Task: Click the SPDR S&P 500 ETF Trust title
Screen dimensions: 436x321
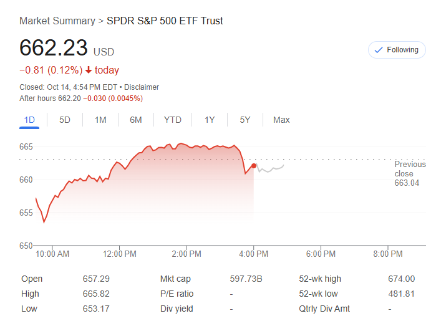Action: (165, 21)
